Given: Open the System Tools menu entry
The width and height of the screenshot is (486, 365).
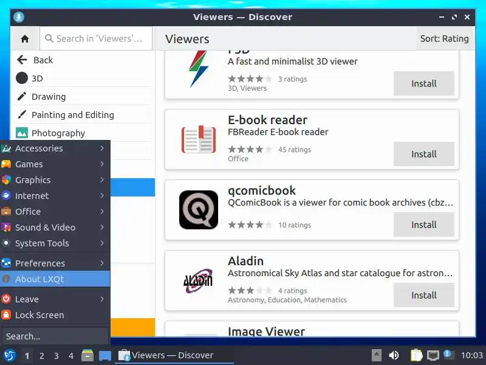Looking at the screenshot, I should pos(55,243).
